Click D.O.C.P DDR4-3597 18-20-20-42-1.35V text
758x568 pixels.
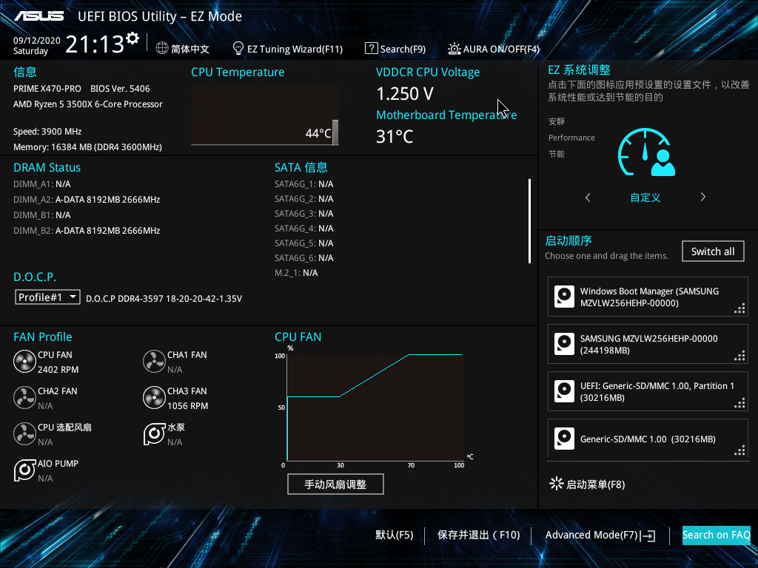pyautogui.click(x=164, y=299)
